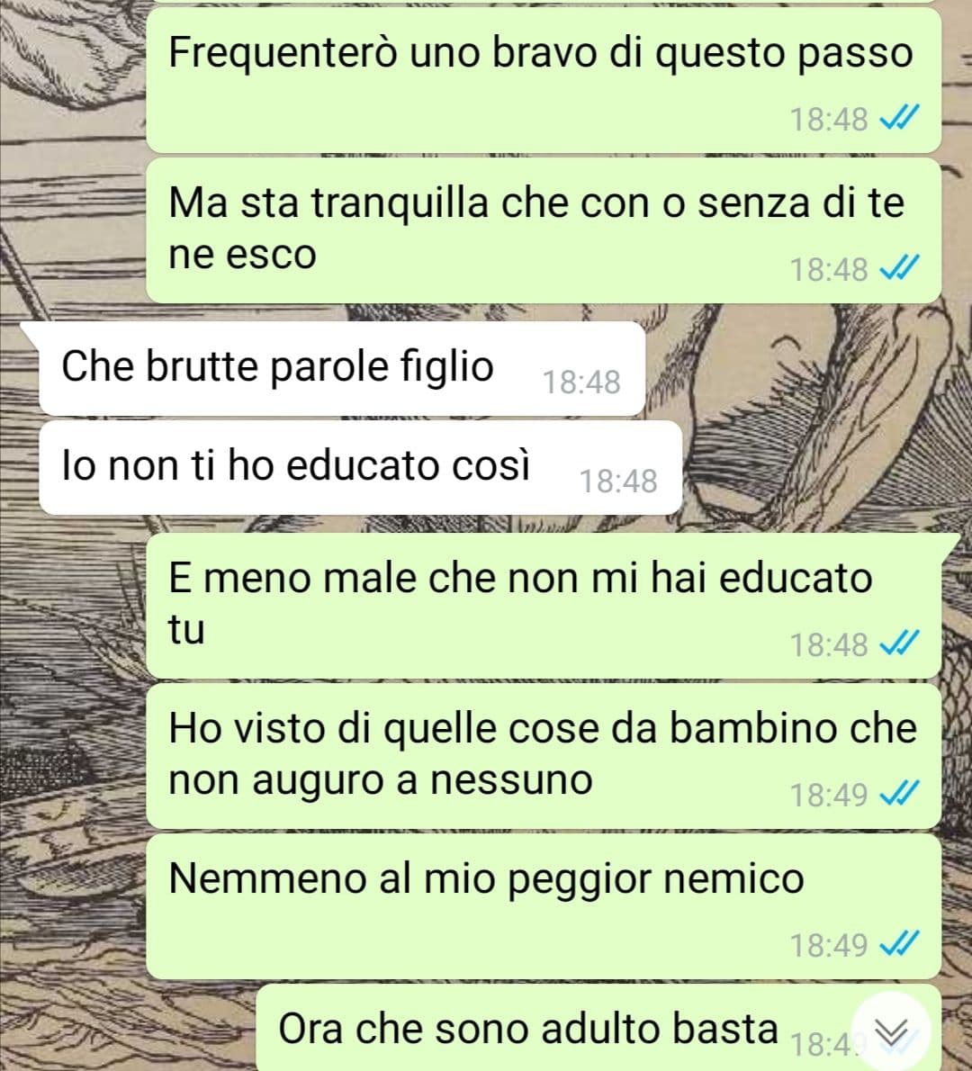Tap double checkmark on 'non auguro a nessuno' message

[899, 794]
